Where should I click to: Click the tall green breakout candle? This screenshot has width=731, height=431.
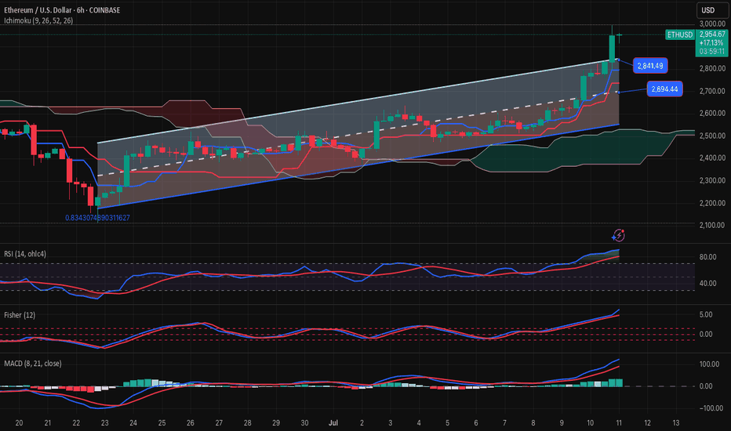click(x=612, y=49)
